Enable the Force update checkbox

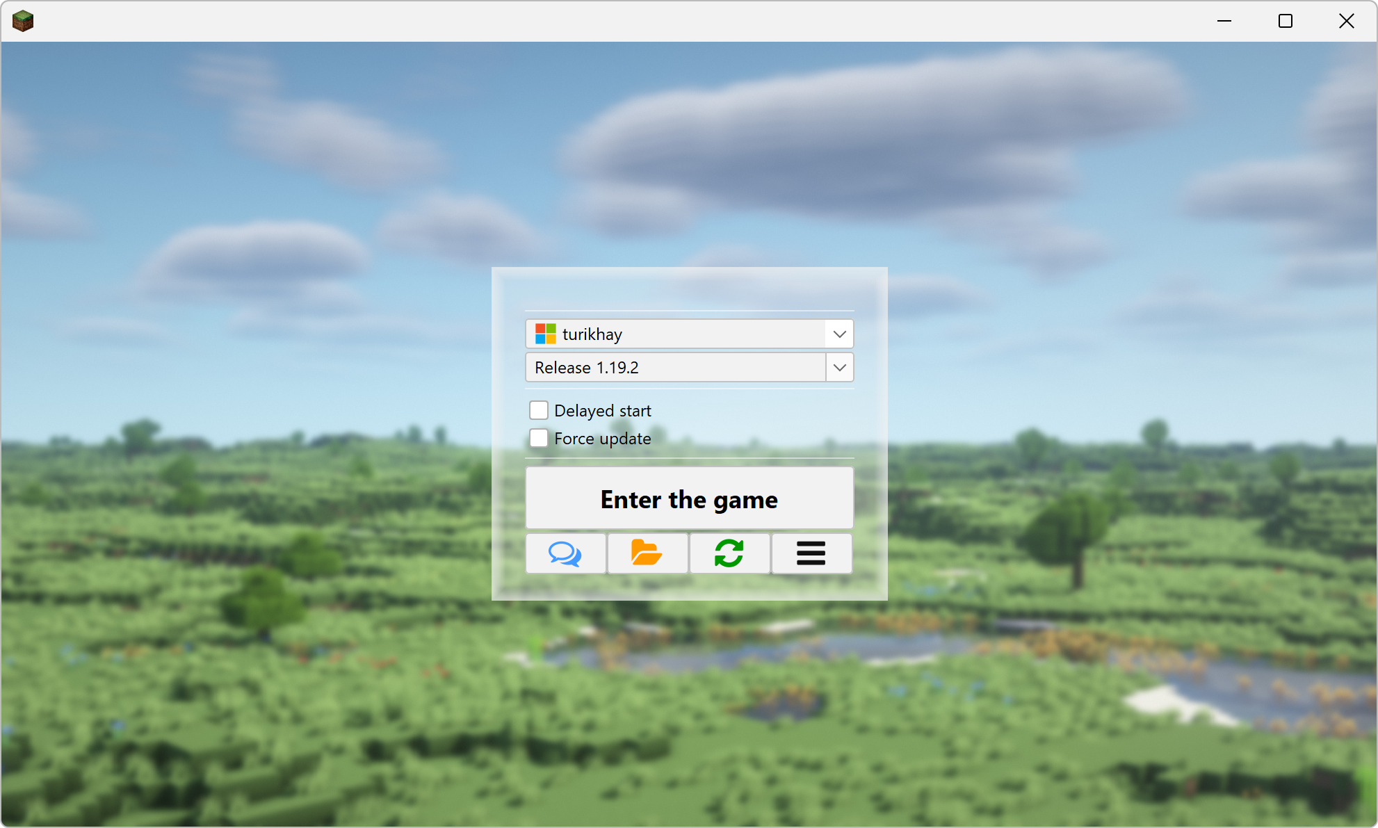point(538,437)
